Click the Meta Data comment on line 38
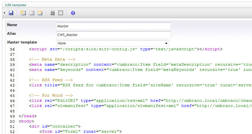 52,59
